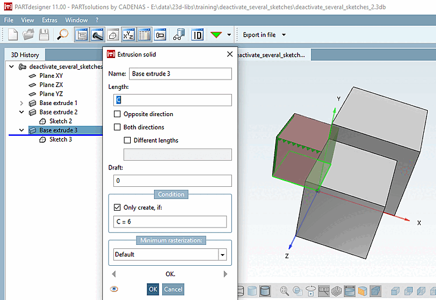Switch to the 3D History tab
The width and height of the screenshot is (436, 300).
(25, 55)
